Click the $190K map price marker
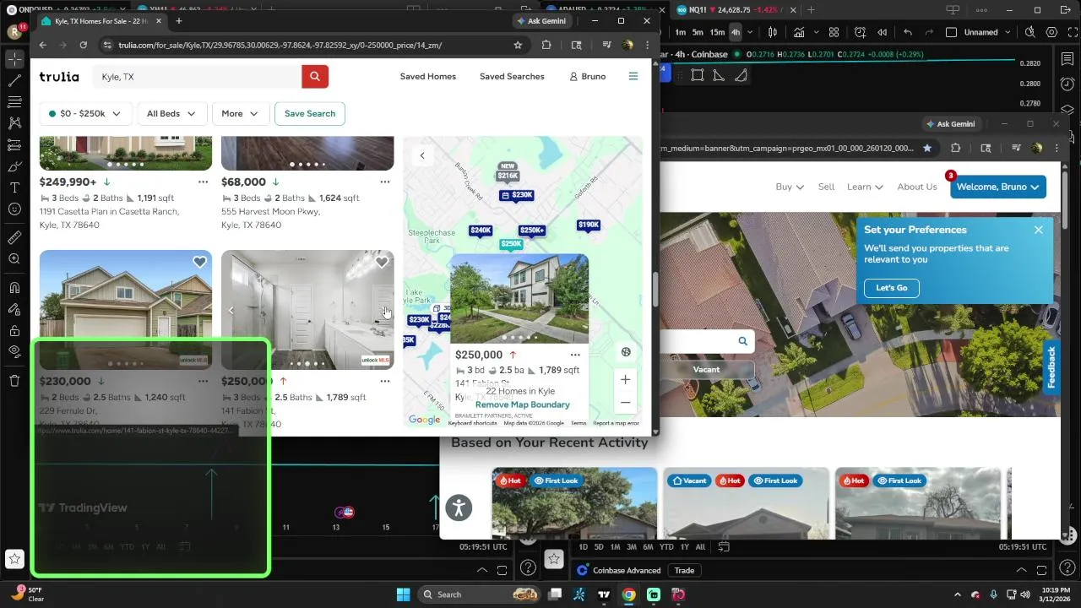This screenshot has height=608, width=1081. pos(588,225)
